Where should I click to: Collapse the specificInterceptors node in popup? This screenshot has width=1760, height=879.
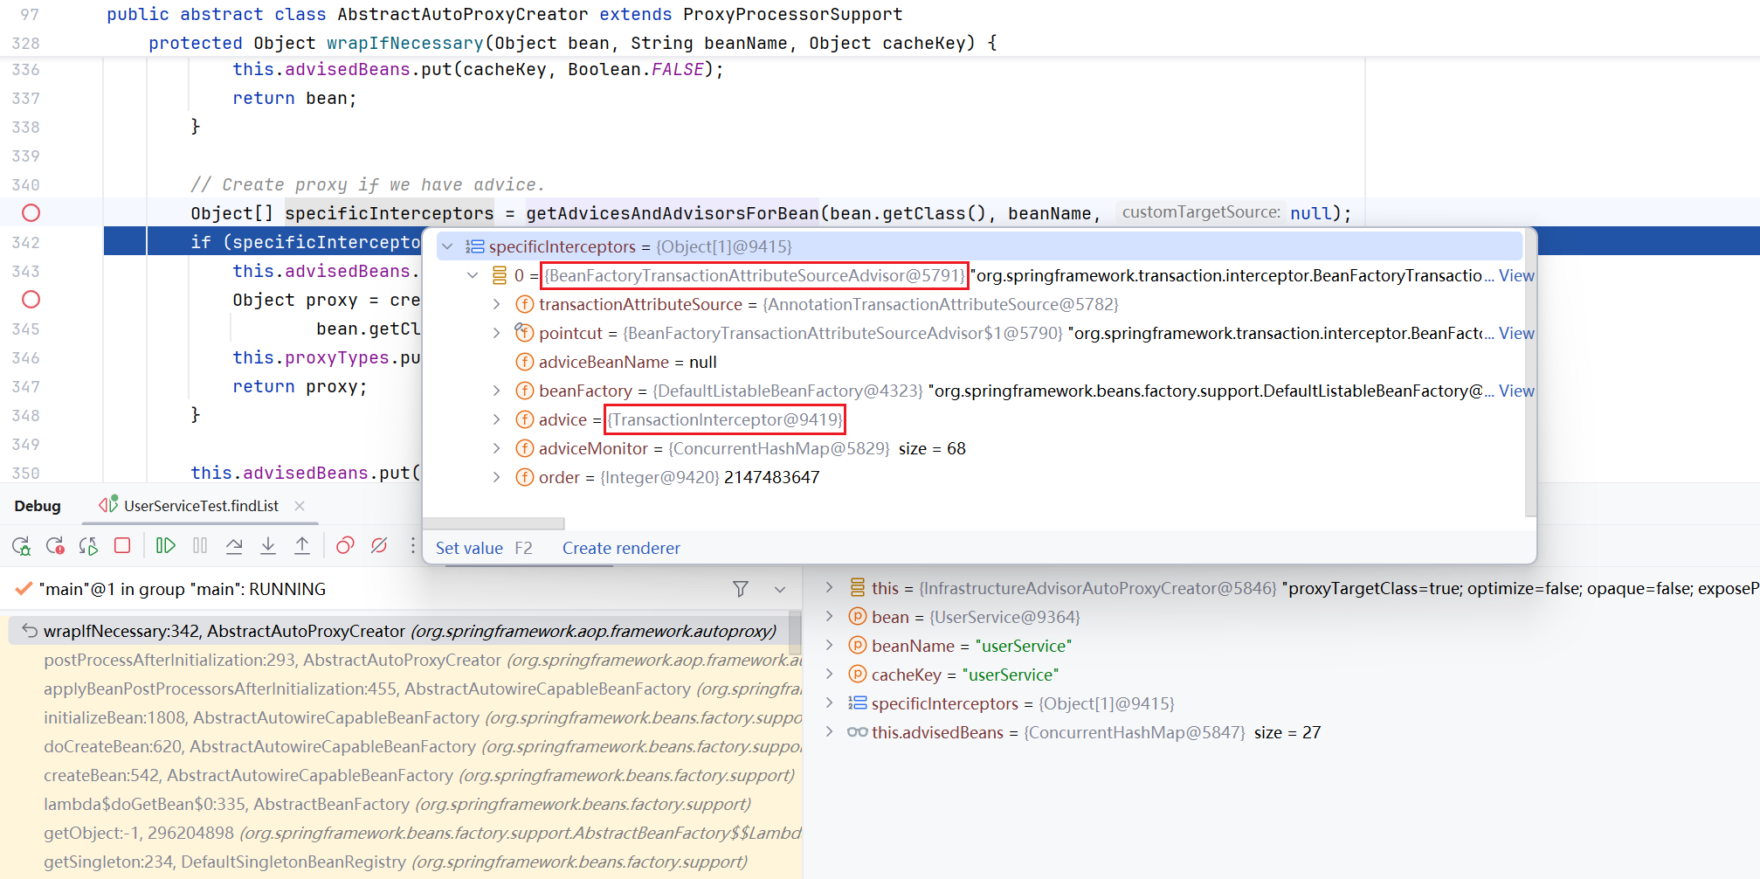coord(448,246)
